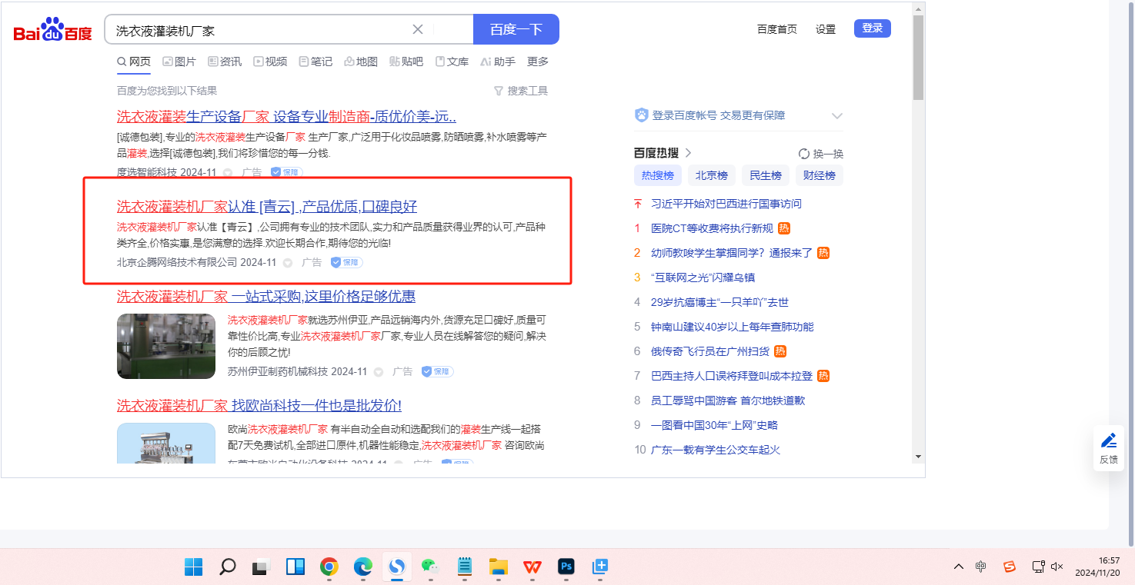
Task: Open WeChat from the taskbar
Action: pos(430,567)
